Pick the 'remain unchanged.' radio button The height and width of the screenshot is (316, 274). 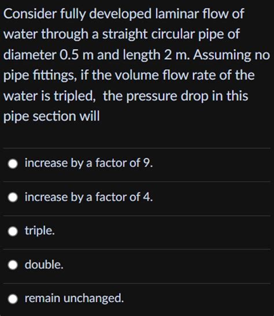(x=13, y=299)
